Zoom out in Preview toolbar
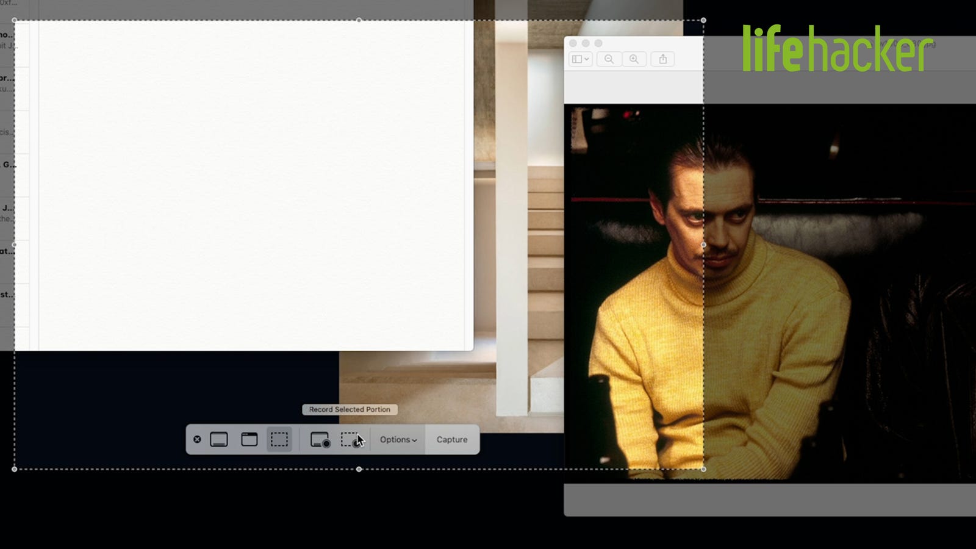The width and height of the screenshot is (976, 549). click(x=609, y=59)
